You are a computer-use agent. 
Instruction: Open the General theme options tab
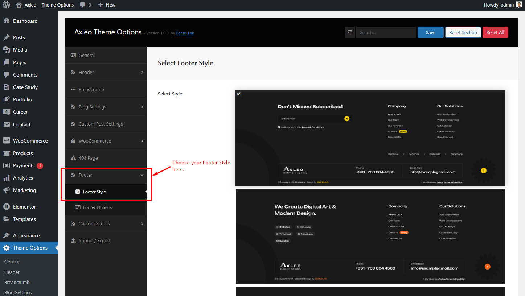106,55
